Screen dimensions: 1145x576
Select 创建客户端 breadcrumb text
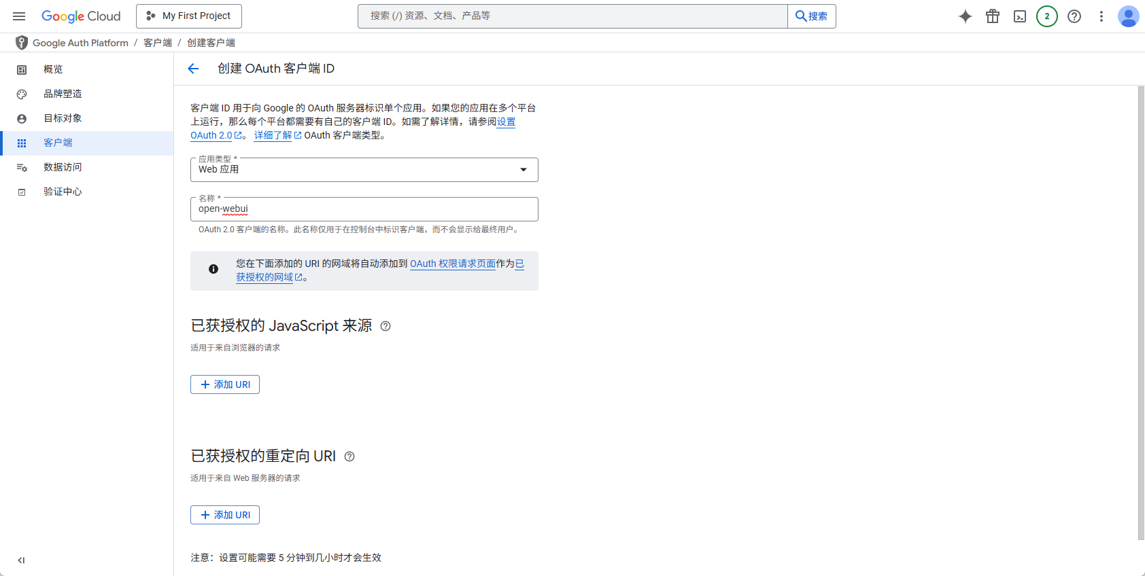point(211,43)
